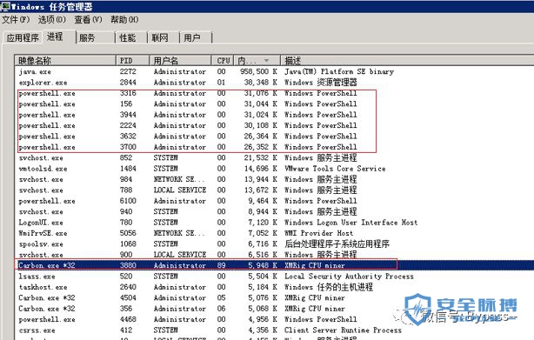The width and height of the screenshot is (534, 340).
Task: Select powershell.exe with PID 3944
Action: tap(274, 115)
